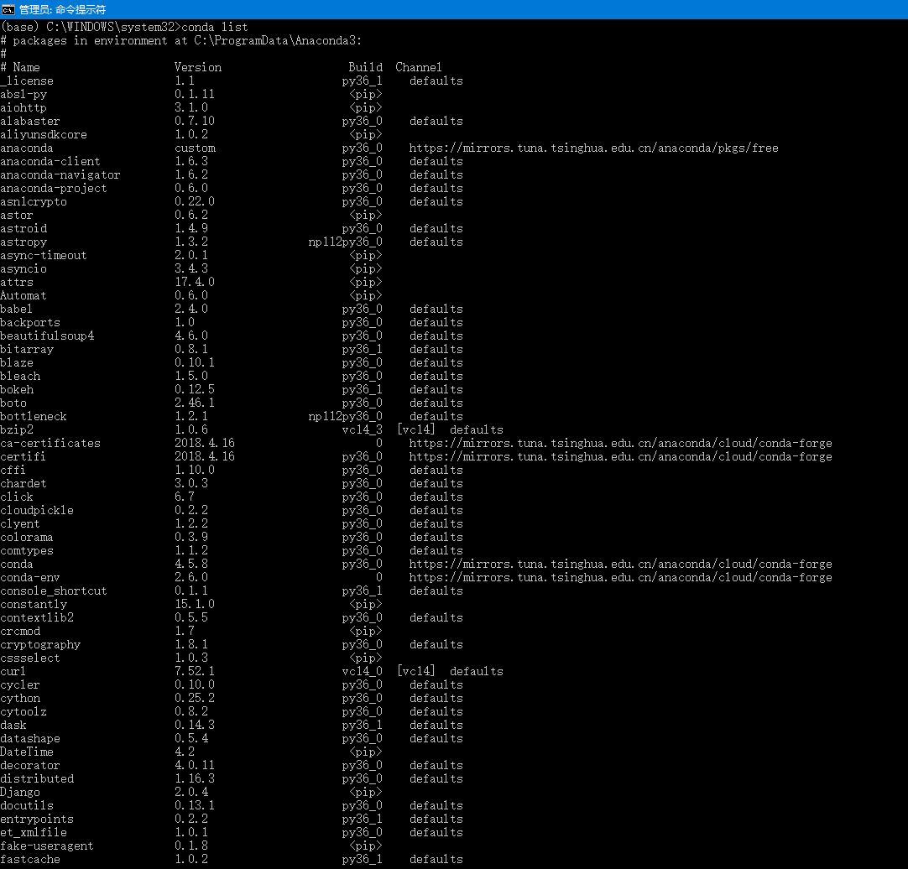Click the 'anaconda-client' package name
The height and width of the screenshot is (869, 908).
[50, 162]
